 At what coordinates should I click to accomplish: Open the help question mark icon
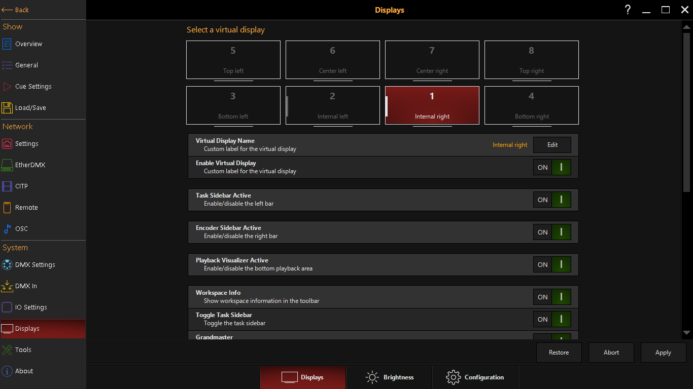coord(628,10)
